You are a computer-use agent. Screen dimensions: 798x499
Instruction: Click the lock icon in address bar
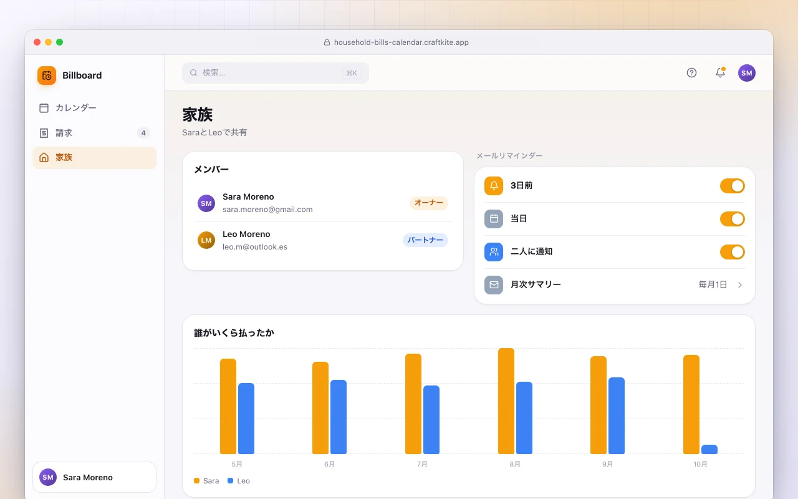coord(327,42)
